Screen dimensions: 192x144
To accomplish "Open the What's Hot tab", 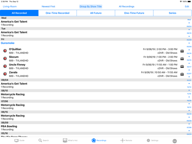I will (x=70, y=141).
